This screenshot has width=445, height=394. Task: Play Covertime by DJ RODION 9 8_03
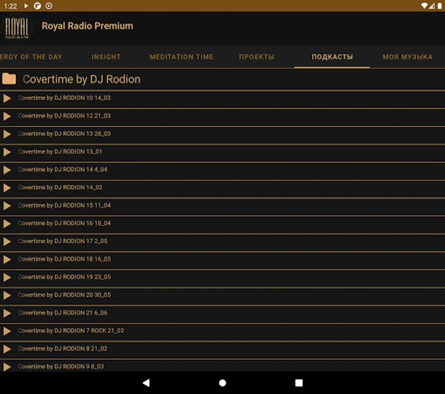(x=7, y=367)
